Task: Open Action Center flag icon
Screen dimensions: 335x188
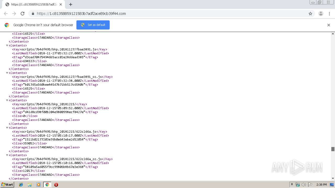Action: pyautogui.click(x=310, y=185)
